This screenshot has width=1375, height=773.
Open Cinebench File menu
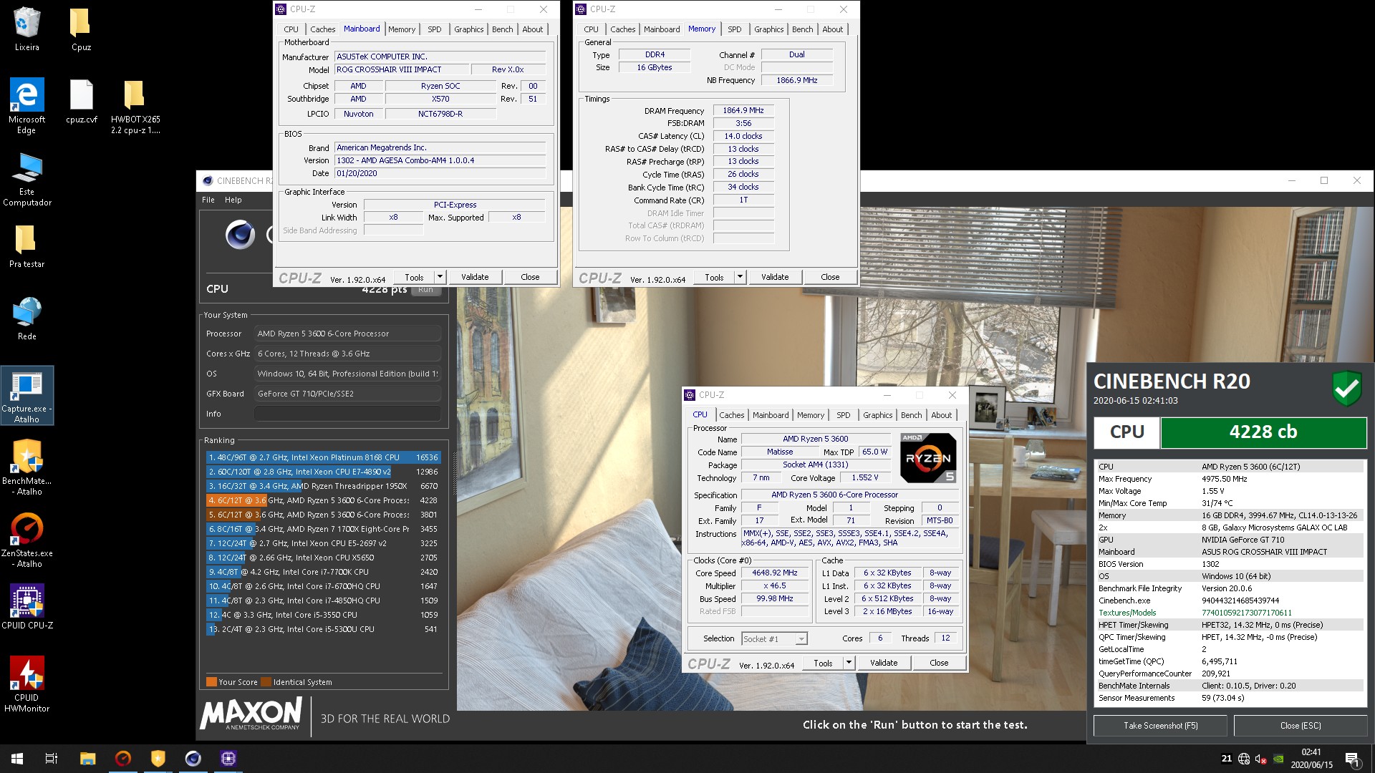click(x=208, y=200)
